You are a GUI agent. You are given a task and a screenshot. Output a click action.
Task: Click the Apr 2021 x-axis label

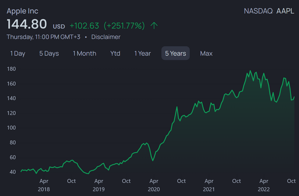coord(209,185)
